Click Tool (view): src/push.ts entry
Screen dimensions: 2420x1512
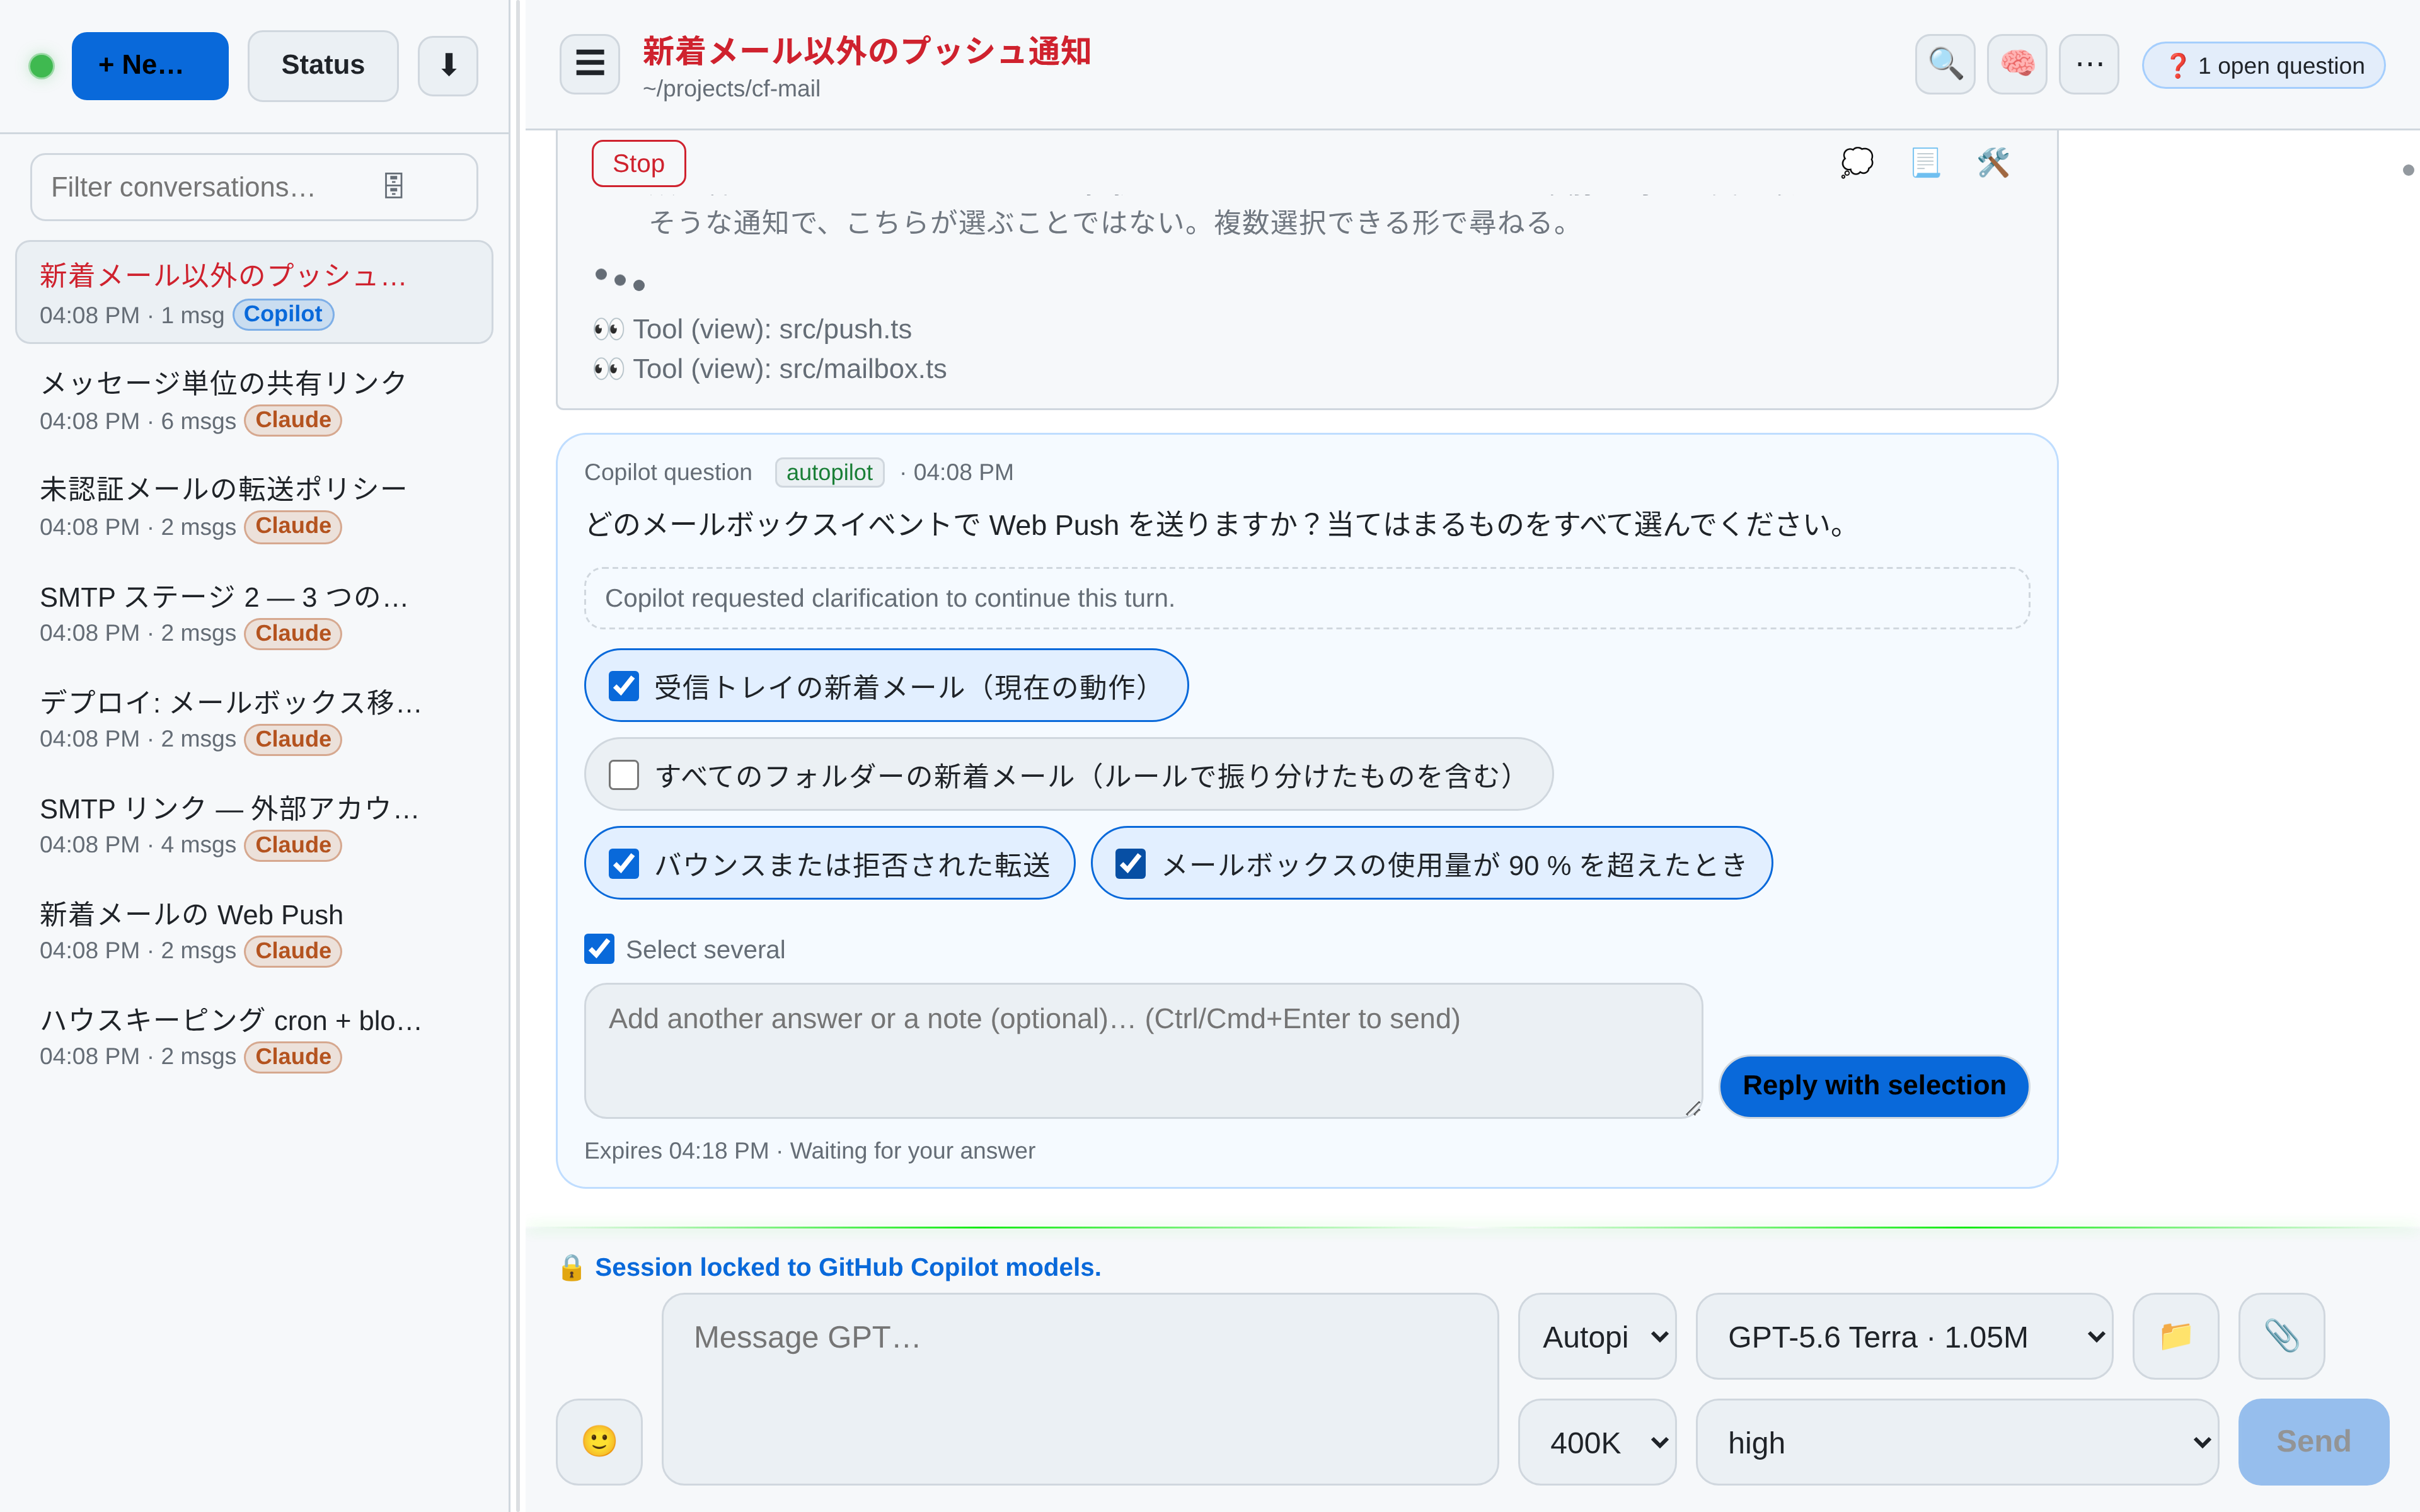tap(752, 329)
